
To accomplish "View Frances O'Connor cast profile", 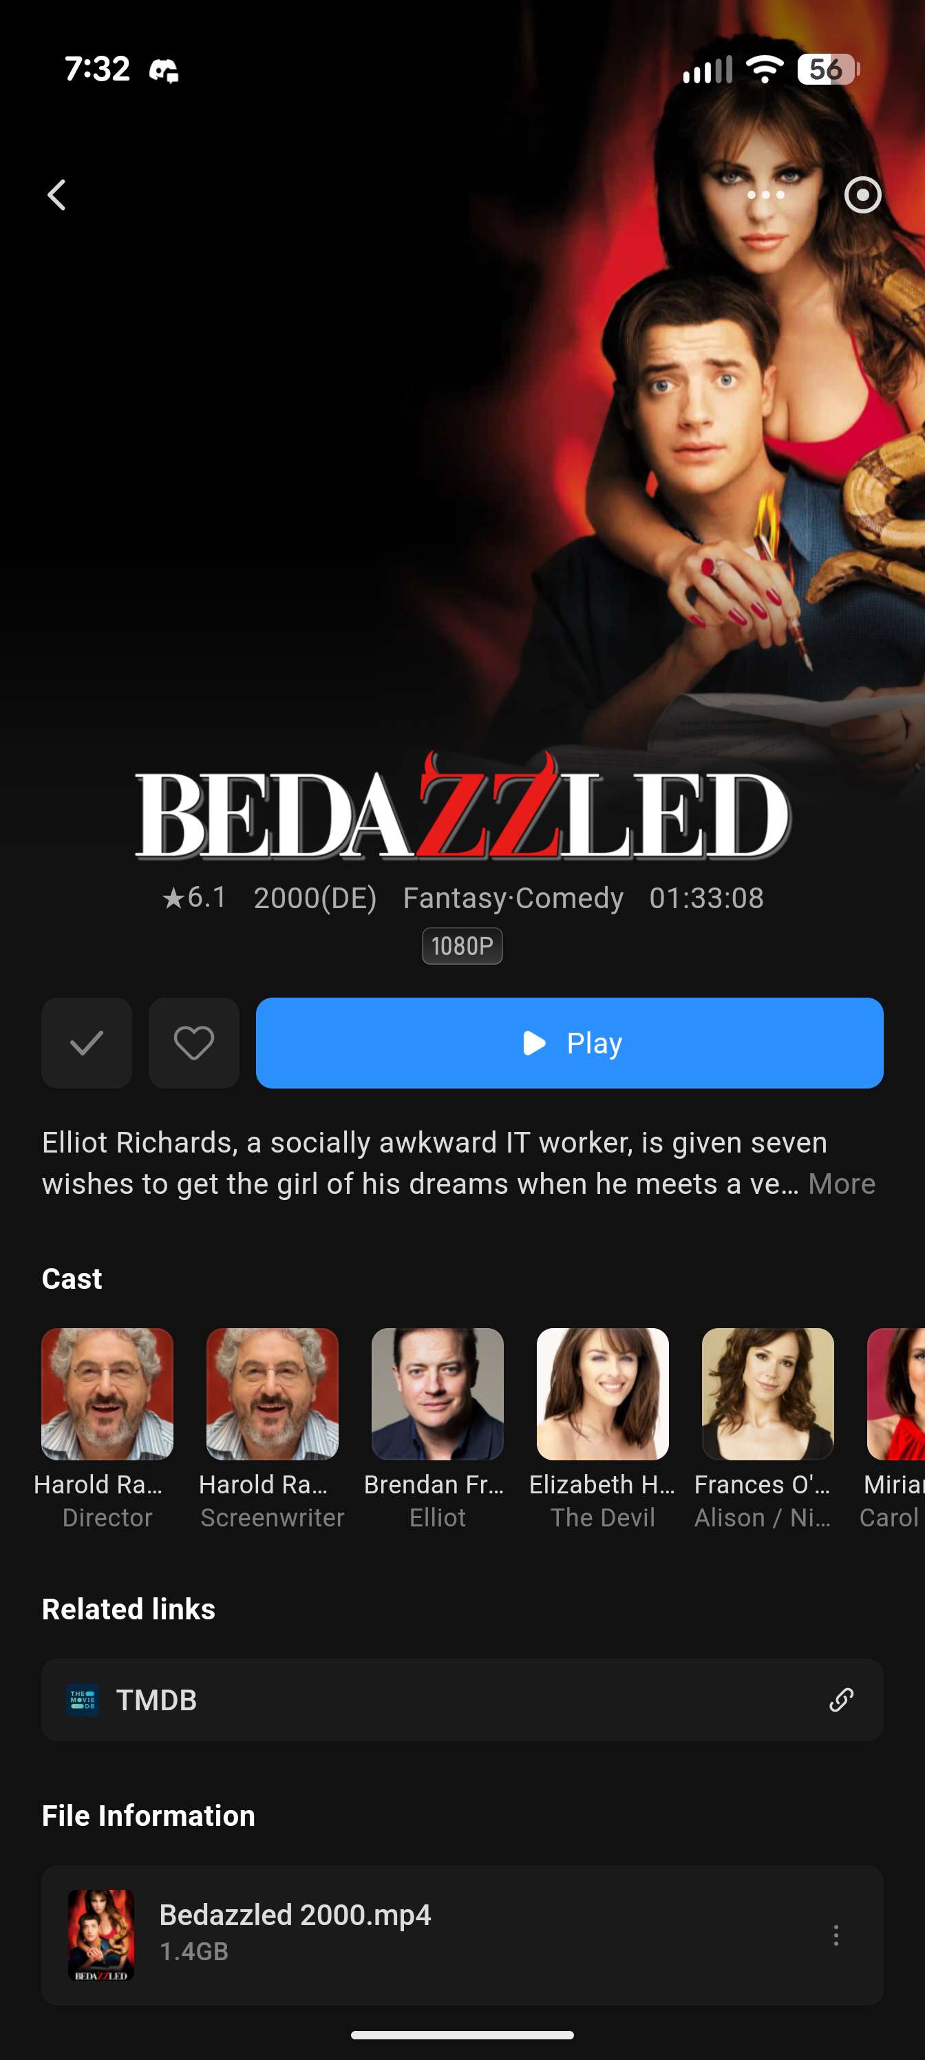I will click(x=767, y=1394).
